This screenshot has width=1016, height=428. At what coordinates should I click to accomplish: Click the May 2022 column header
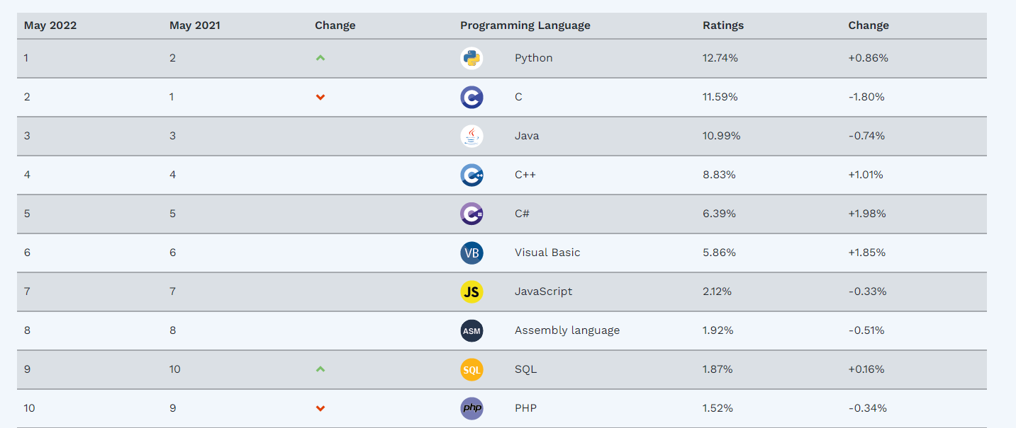(x=50, y=25)
